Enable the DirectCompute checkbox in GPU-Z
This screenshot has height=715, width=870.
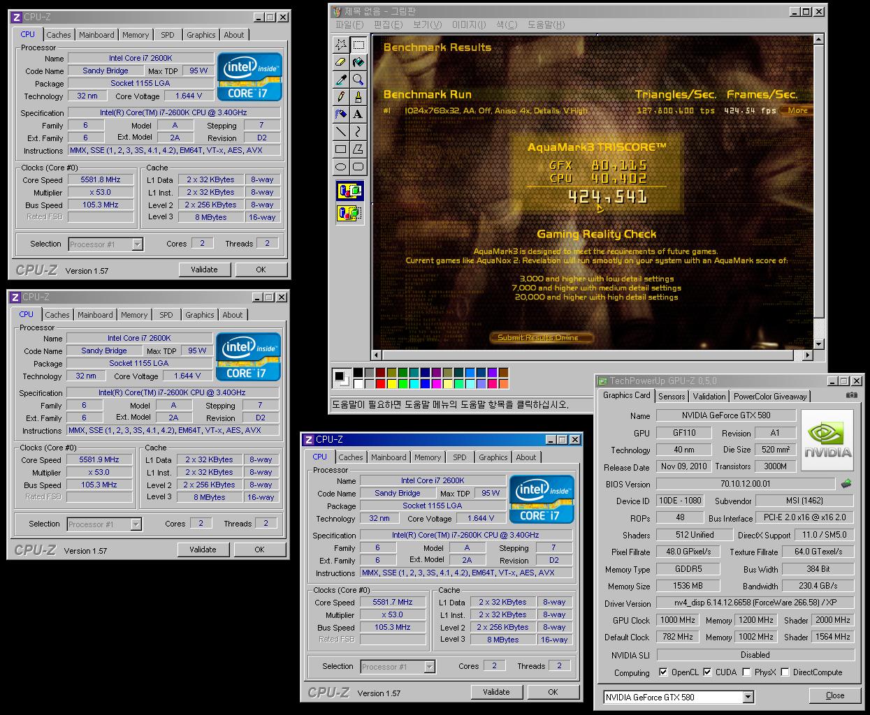tap(785, 672)
